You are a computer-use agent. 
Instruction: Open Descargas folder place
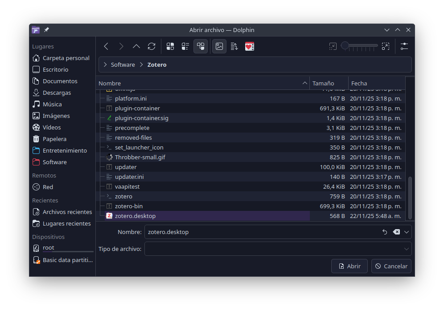(x=62, y=93)
